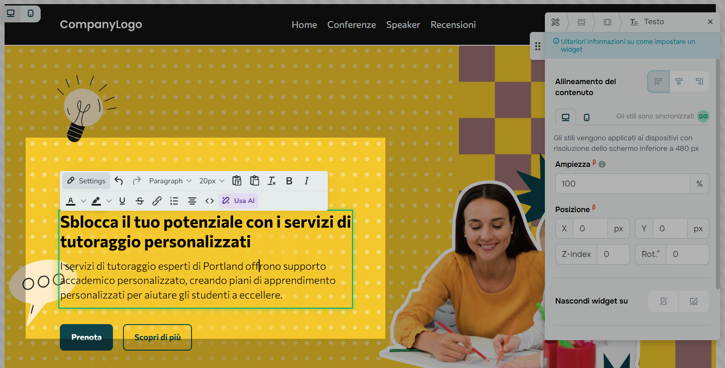
Task: Click the CompanyLogo text in header
Action: point(101,25)
